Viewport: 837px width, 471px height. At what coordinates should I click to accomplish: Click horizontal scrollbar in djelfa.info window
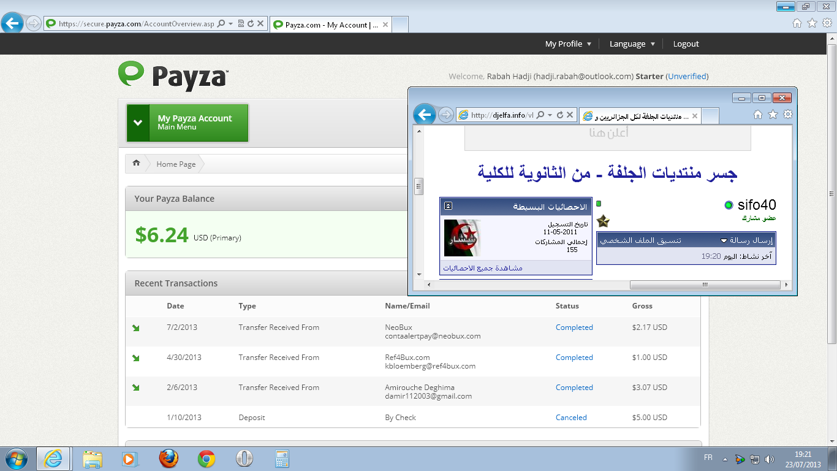(x=705, y=285)
